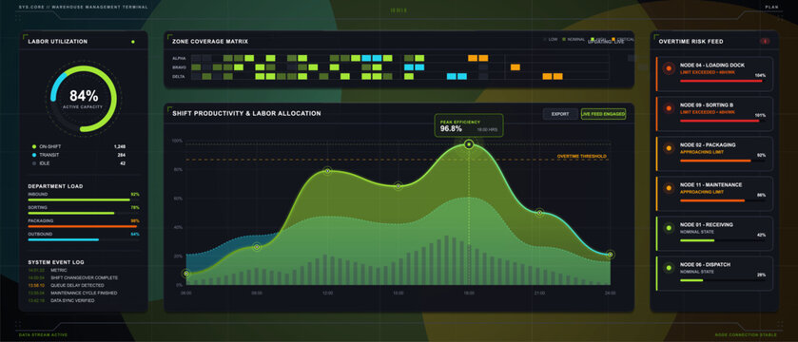This screenshot has height=342, width=798.
Task: Click the Zone Coverage Matrix title
Action: [x=210, y=42]
